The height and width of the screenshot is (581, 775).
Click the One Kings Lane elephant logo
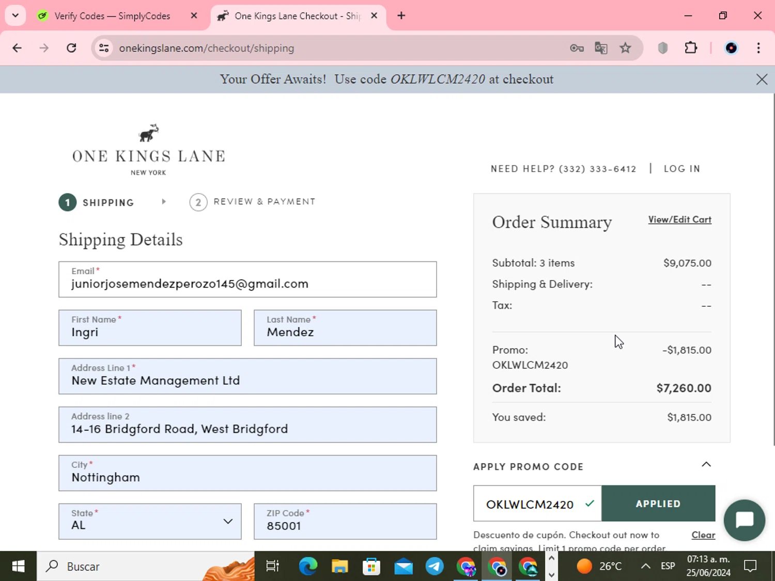coord(148,149)
